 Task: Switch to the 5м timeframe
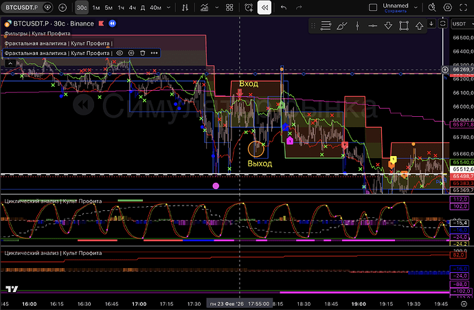click(109, 8)
